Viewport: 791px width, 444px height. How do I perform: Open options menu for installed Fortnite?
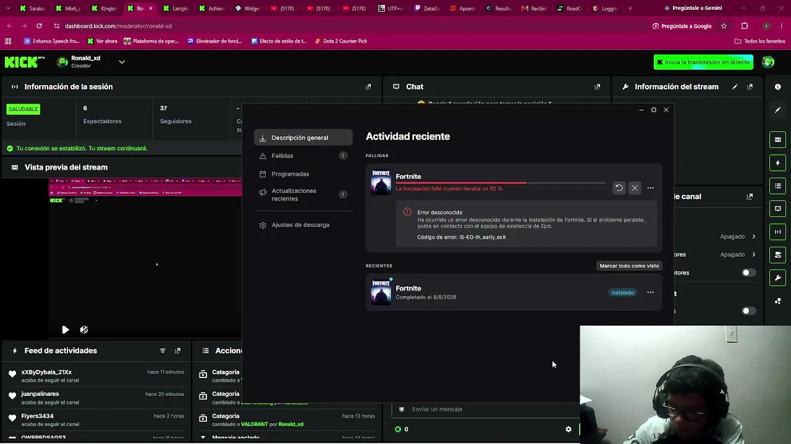(x=650, y=292)
